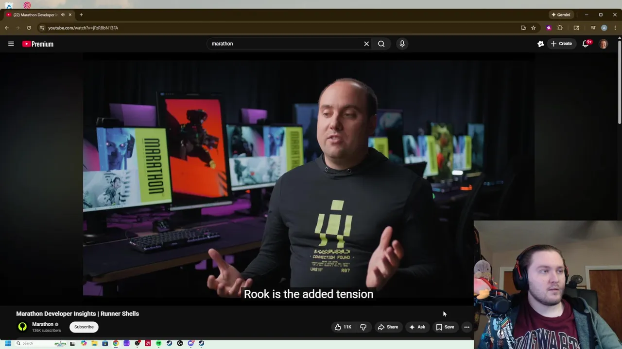622x349 pixels.
Task: Ask about this video
Action: [x=417, y=327]
